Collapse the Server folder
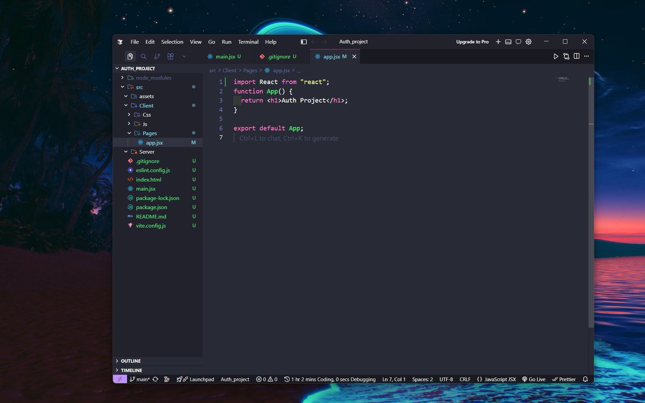645x403 pixels. (157, 152)
